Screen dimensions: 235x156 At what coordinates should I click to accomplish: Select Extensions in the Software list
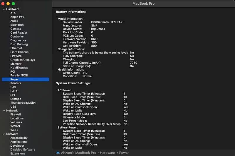click(18, 153)
